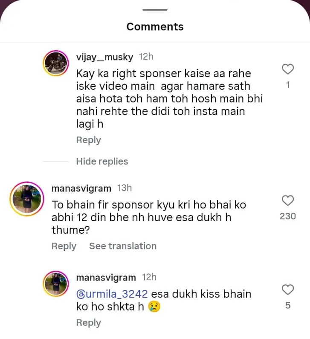Reply to vijay__musky's comment

[88, 140]
